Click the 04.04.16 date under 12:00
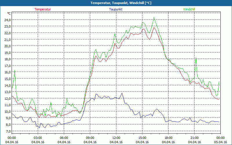Screen dimensions: 232x145 coord(116,142)
